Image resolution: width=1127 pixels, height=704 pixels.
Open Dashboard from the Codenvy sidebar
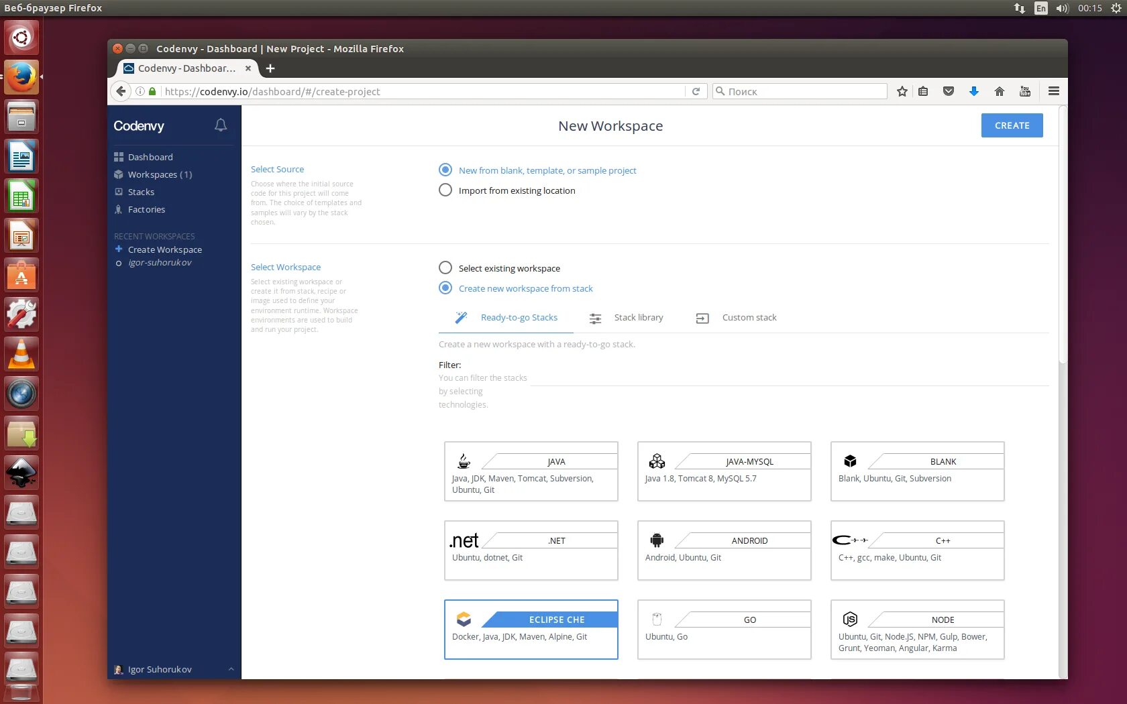(150, 157)
